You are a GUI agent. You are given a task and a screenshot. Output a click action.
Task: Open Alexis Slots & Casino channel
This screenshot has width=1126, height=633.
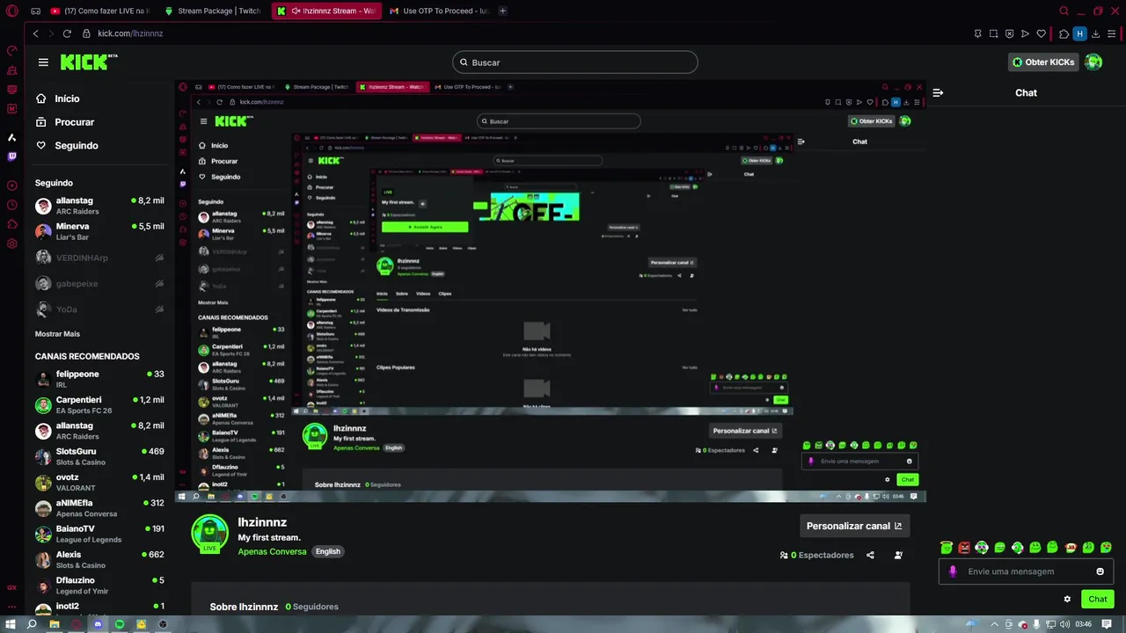[99, 559]
